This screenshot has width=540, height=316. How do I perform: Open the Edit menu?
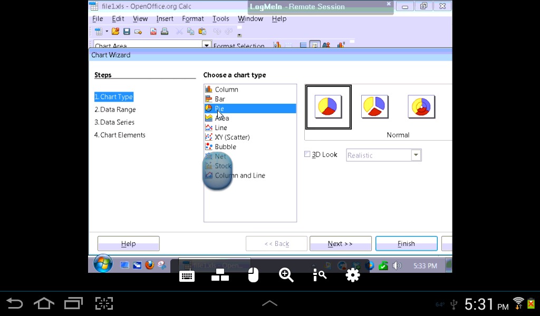tap(118, 18)
